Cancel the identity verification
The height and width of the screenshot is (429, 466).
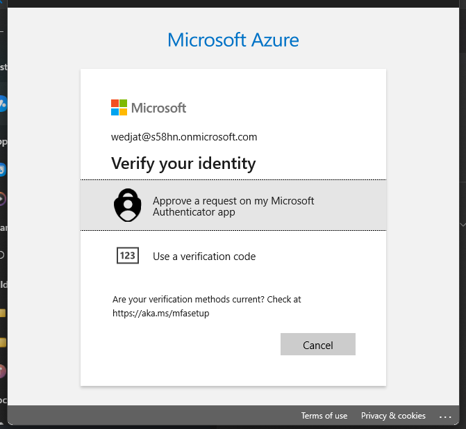pyautogui.click(x=317, y=344)
